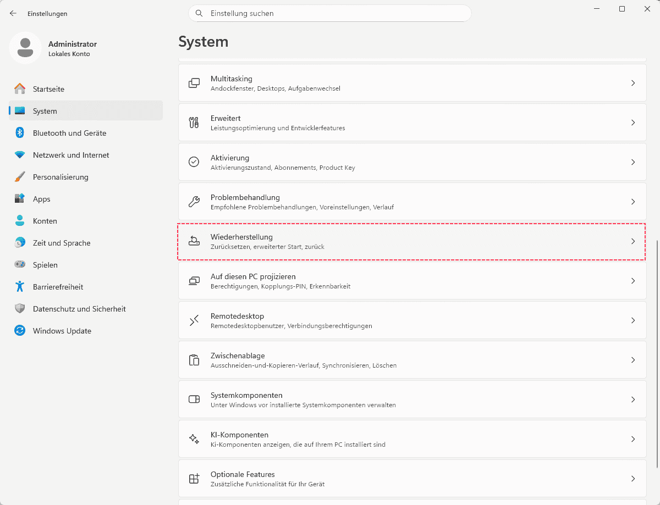The height and width of the screenshot is (505, 660).
Task: Click 'Berechtigungen, Kopplungs-PIN, Erkennbarkeit' text
Action: 280,286
